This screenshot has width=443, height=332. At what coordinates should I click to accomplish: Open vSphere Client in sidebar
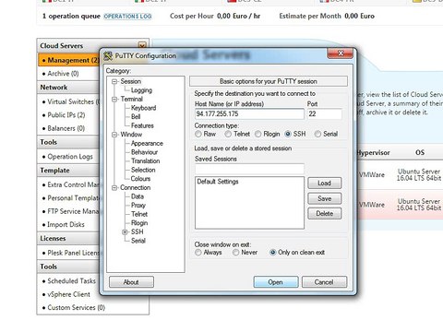pyautogui.click(x=69, y=294)
